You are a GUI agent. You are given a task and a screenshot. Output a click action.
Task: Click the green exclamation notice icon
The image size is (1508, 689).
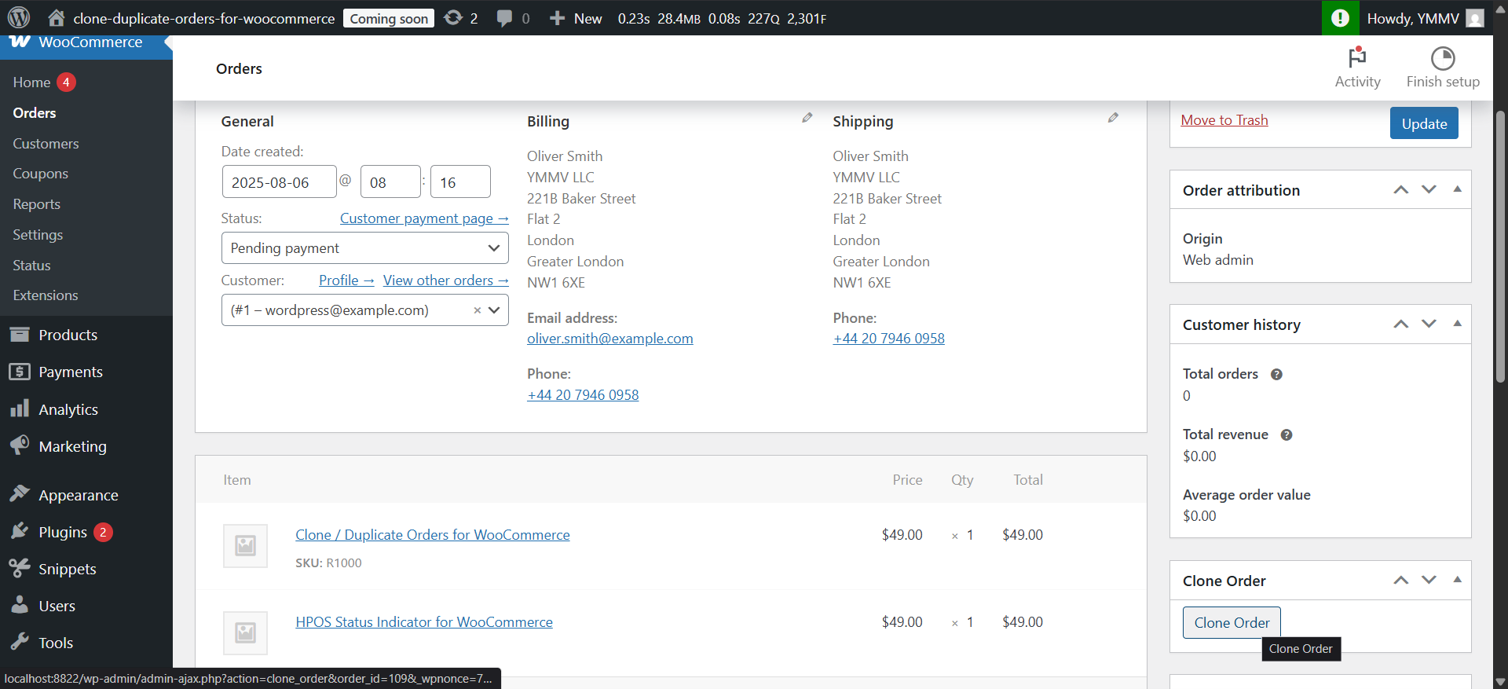[x=1340, y=17]
